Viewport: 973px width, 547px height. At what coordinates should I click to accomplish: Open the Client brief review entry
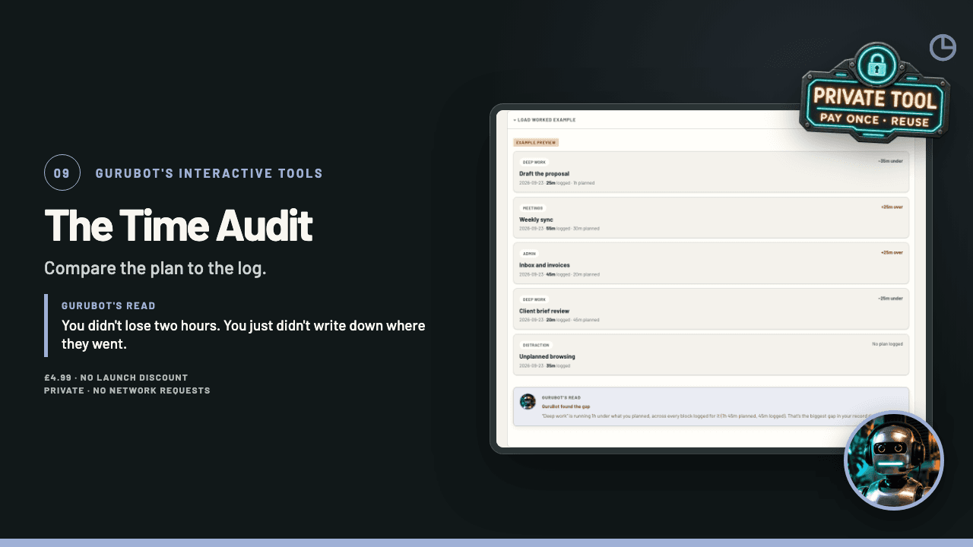[x=711, y=308]
